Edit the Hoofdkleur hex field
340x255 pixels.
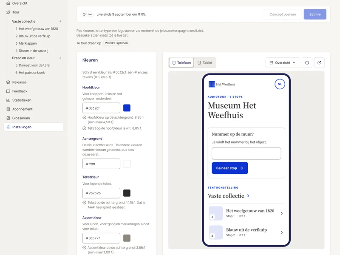tap(101, 108)
